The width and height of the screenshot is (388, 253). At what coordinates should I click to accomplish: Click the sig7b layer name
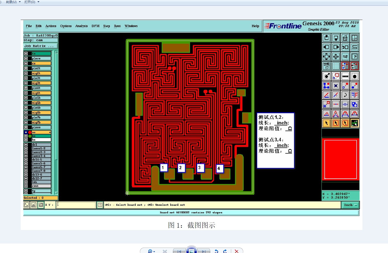[41, 122]
